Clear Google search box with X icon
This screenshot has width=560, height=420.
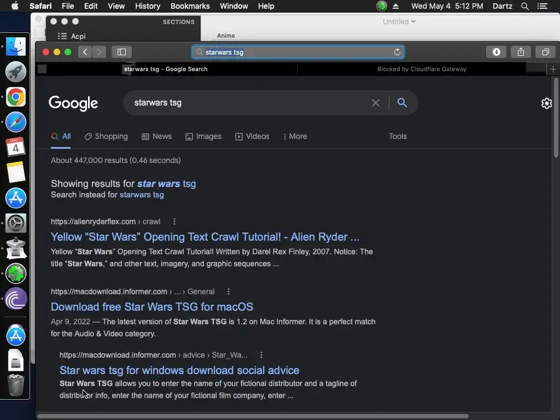(x=376, y=103)
